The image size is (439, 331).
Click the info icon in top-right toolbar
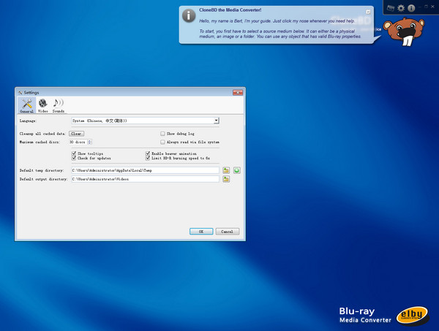(x=411, y=7)
